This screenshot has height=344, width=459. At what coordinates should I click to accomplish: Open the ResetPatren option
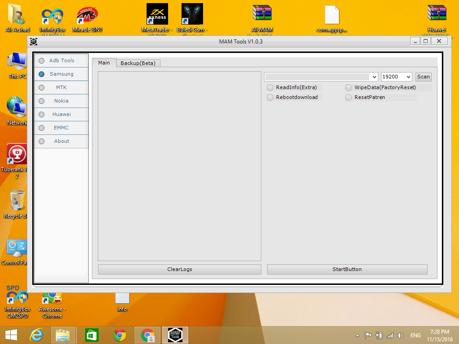click(x=348, y=97)
